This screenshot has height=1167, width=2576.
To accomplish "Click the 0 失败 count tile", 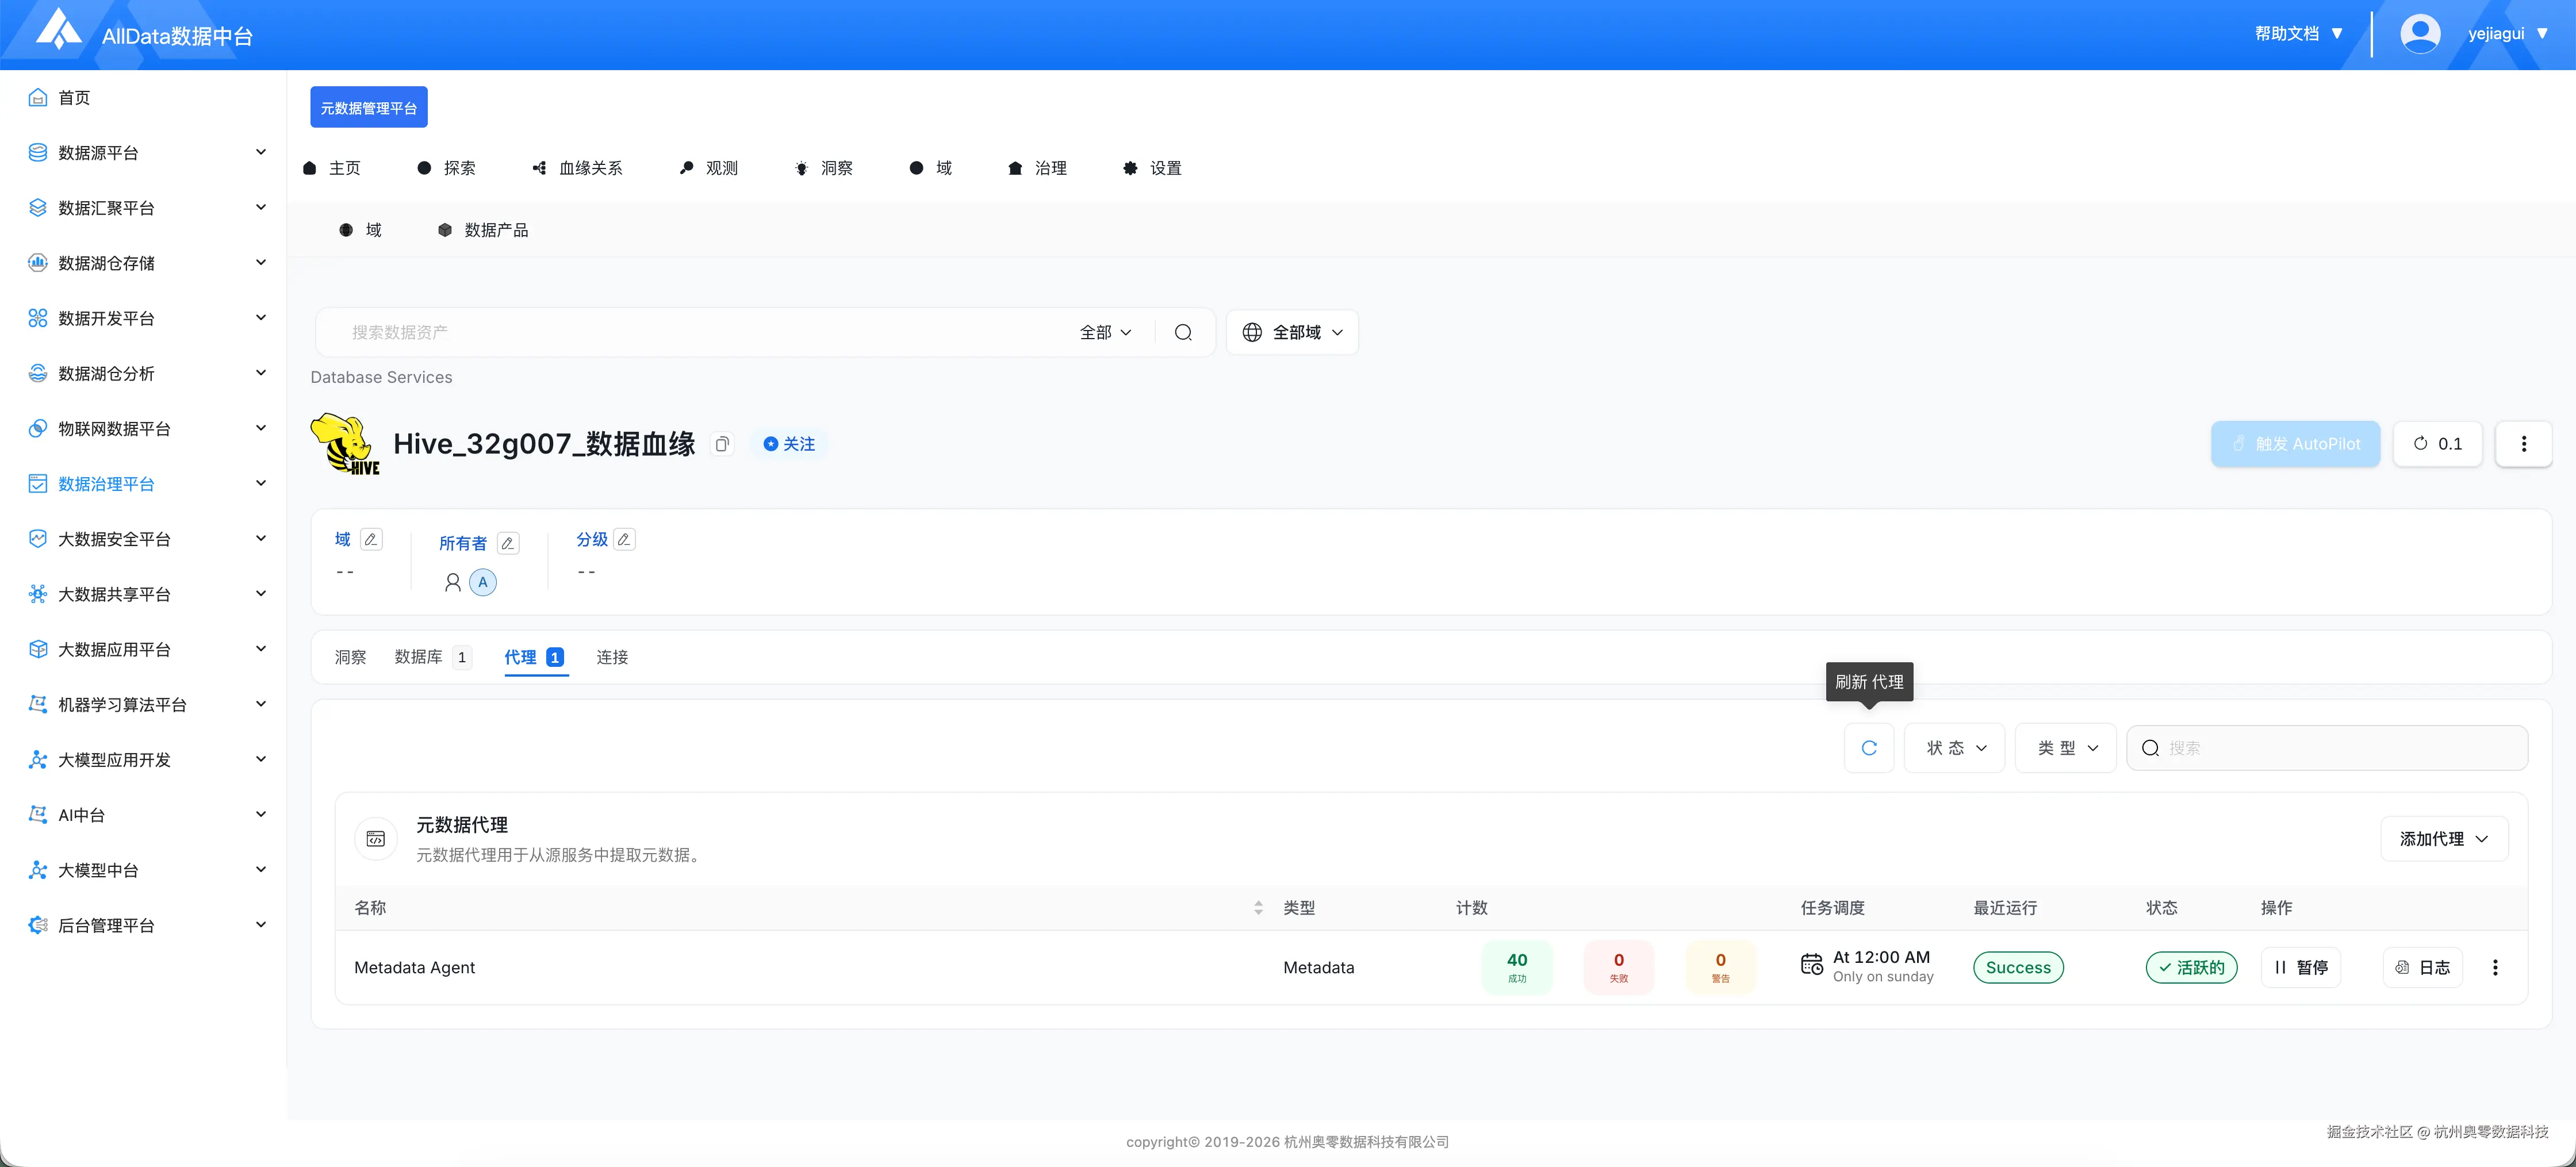I will point(1619,967).
